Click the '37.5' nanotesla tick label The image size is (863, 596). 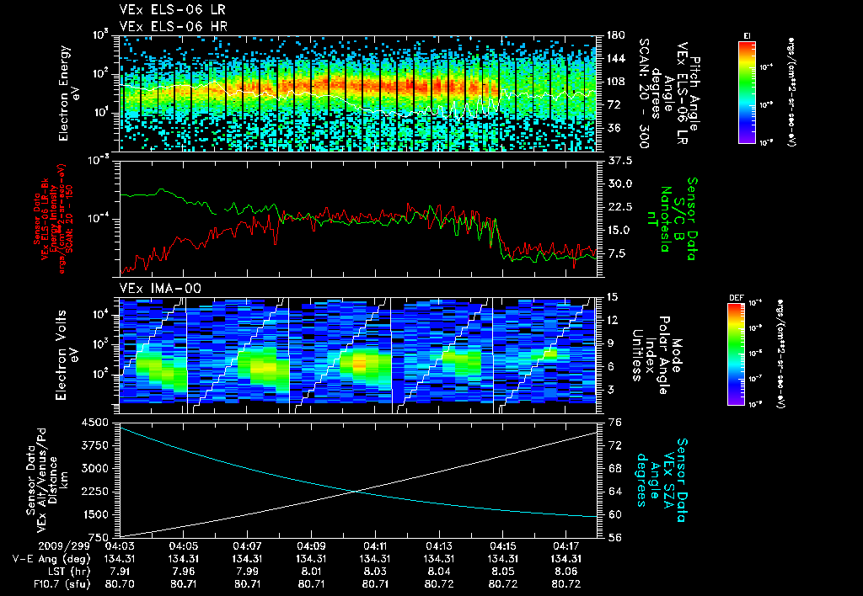click(619, 161)
